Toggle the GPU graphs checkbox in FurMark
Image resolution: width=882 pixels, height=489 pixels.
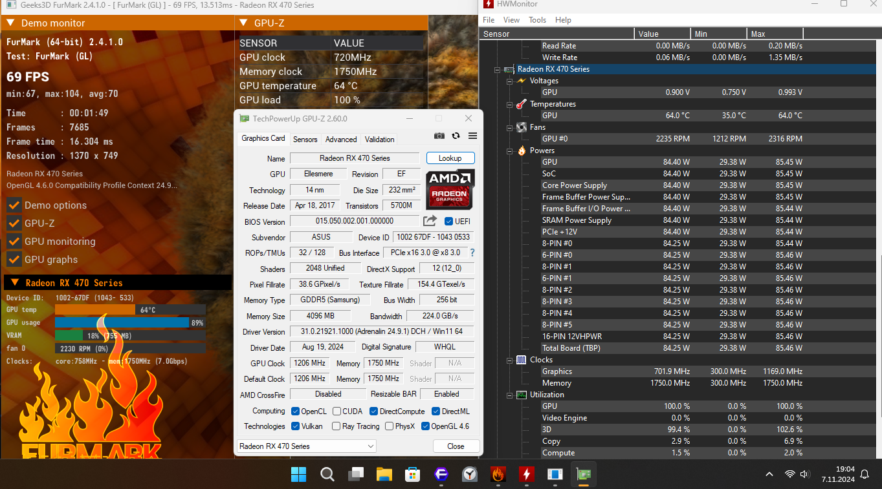tap(14, 260)
